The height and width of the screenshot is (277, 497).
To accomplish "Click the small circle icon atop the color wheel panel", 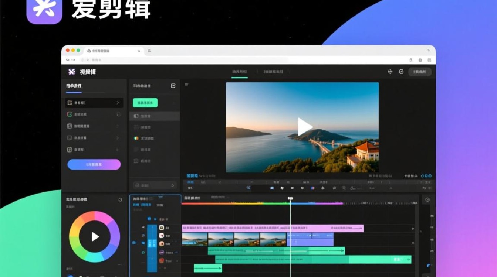I will (120, 199).
